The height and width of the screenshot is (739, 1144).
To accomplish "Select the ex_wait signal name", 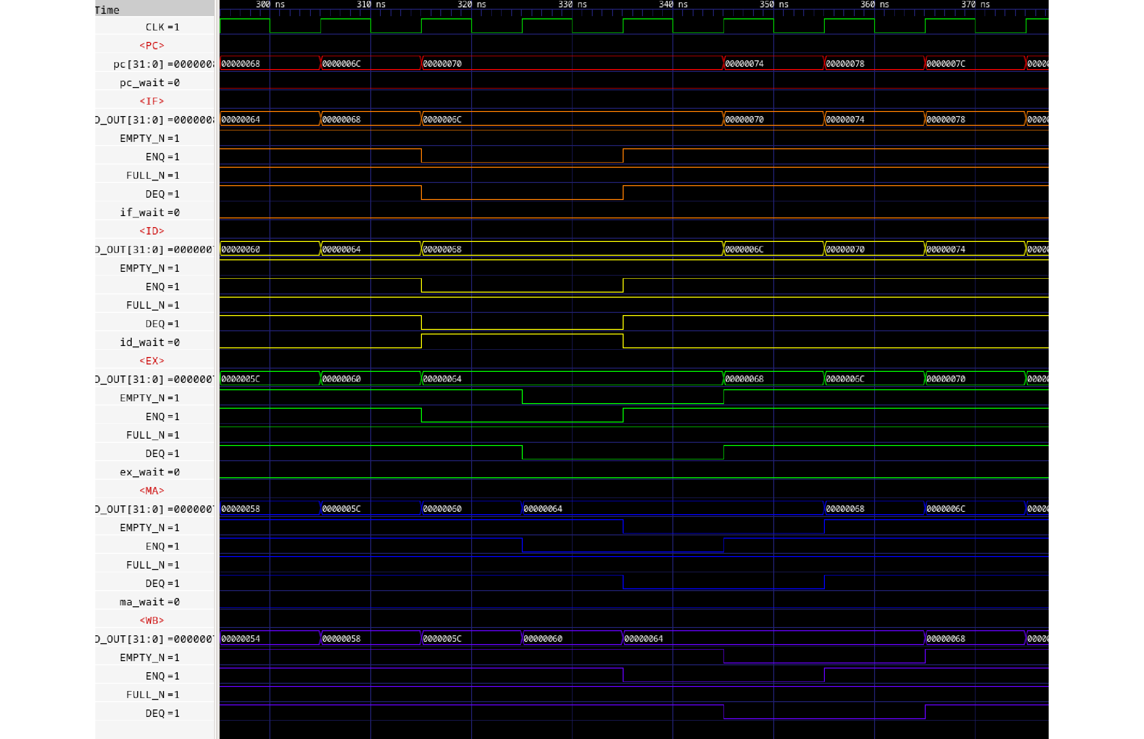I will click(142, 472).
